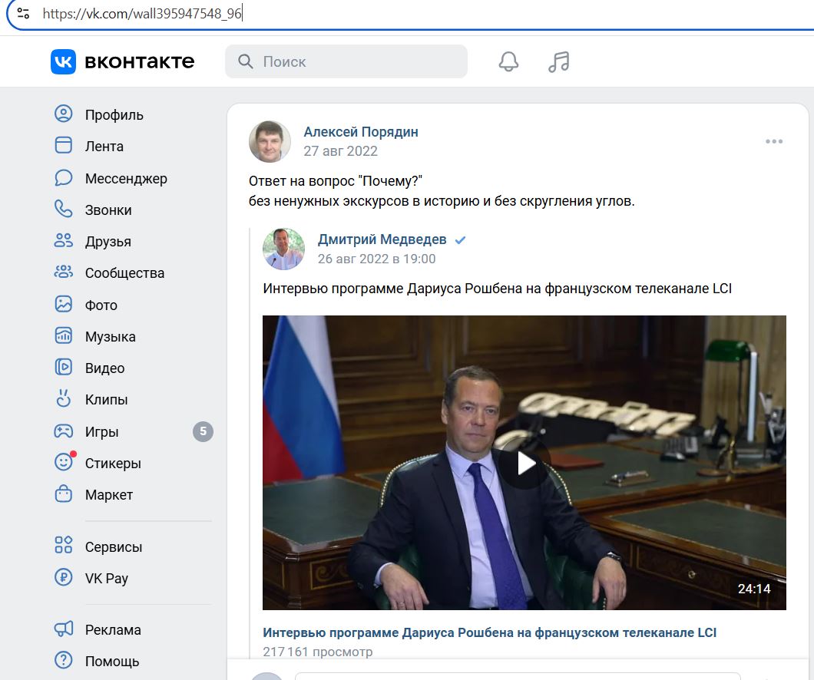The image size is (814, 680).
Task: Open the post options three-dot menu
Action: 774,141
